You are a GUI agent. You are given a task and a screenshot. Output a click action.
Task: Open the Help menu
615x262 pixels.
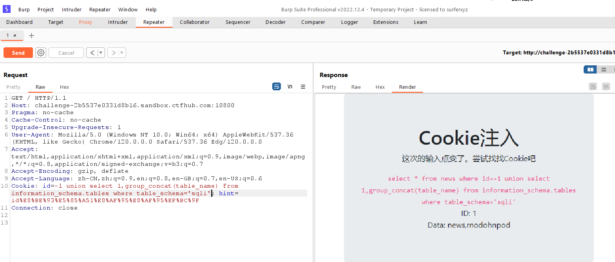click(x=151, y=9)
